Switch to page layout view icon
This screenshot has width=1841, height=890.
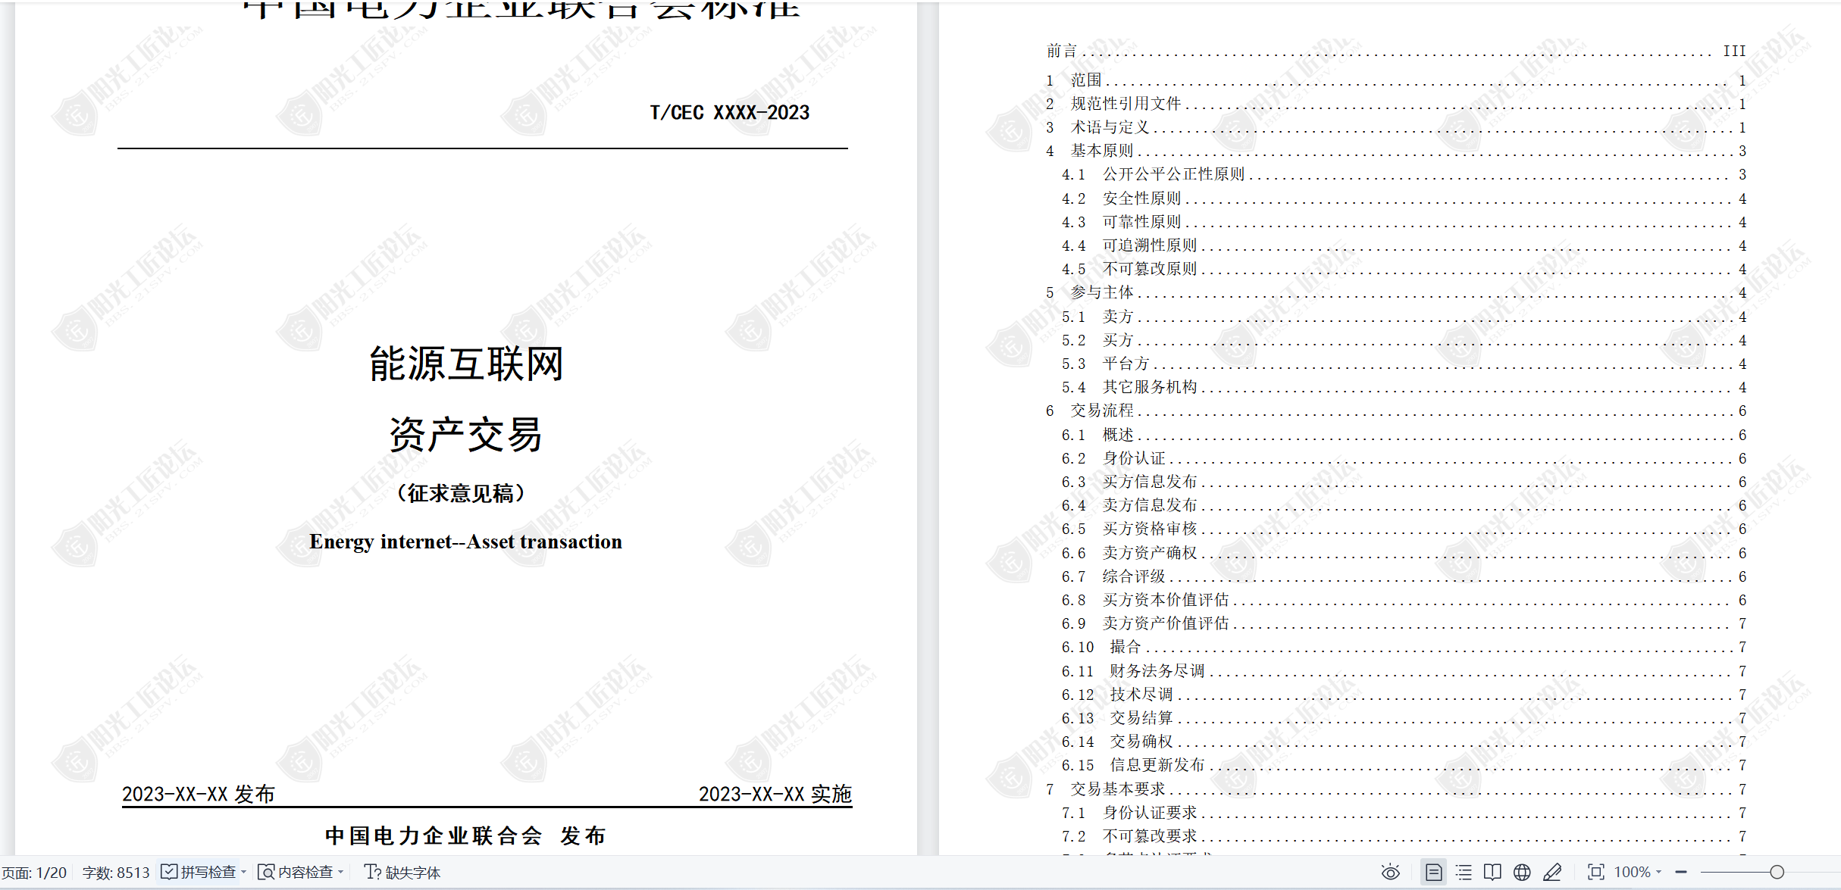click(x=1434, y=873)
